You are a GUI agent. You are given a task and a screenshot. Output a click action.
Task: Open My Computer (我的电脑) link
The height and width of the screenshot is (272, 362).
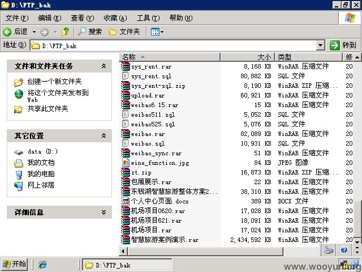pos(41,174)
